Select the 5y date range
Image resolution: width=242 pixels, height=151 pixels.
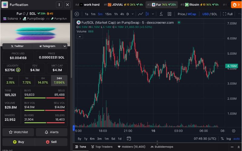click(x=80, y=139)
